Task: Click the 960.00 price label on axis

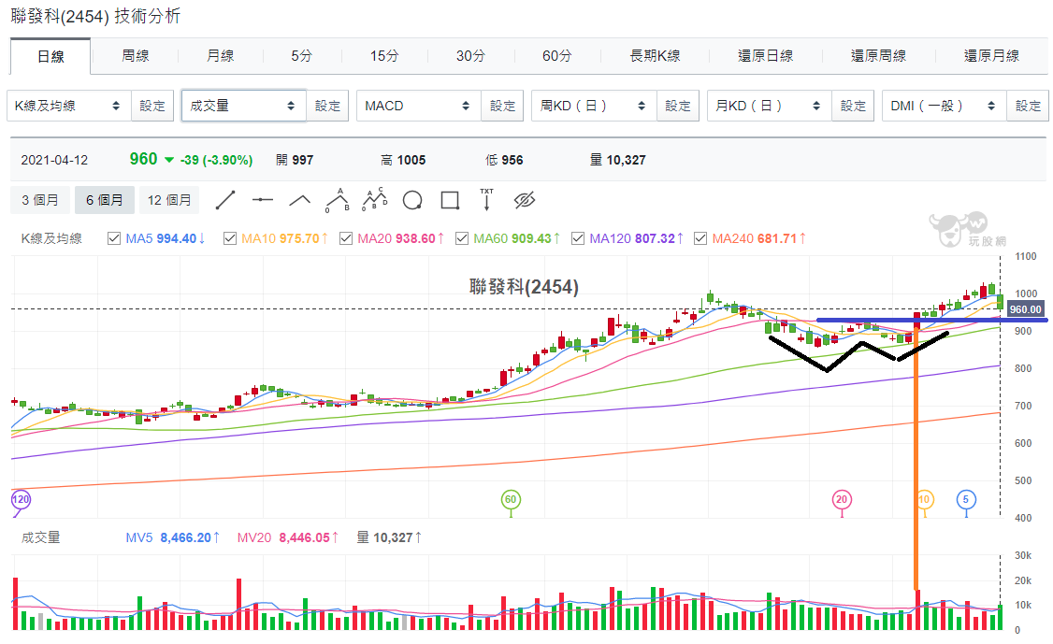Action: (1026, 309)
